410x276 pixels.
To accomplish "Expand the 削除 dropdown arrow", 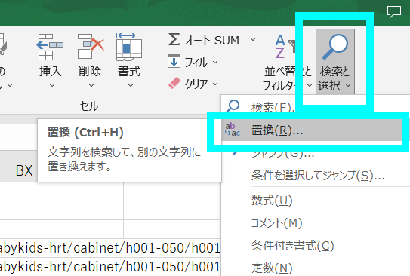I will (91, 85).
